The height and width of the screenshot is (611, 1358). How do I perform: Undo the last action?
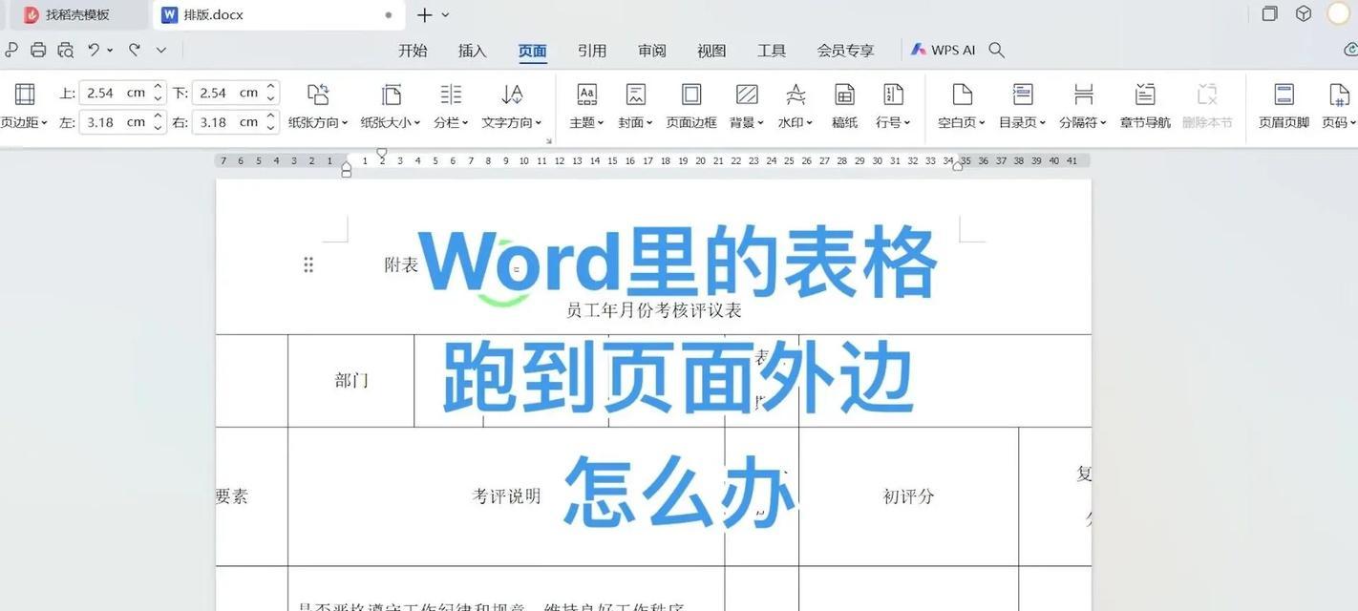tap(94, 50)
